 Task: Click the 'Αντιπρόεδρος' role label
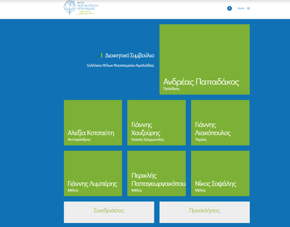coord(79,139)
